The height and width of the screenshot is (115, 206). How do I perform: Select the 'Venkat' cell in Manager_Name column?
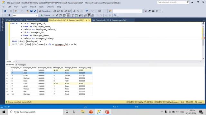(x=71, y=75)
